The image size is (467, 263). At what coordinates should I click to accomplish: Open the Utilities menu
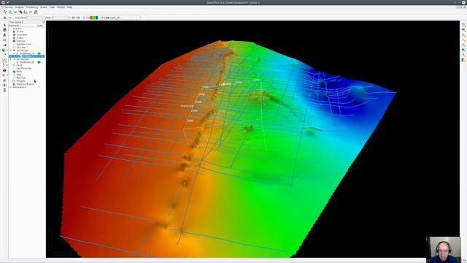click(x=61, y=7)
